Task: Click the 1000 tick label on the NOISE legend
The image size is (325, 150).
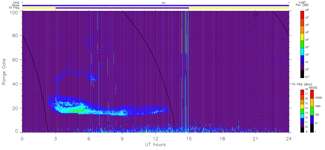Action: point(318,106)
